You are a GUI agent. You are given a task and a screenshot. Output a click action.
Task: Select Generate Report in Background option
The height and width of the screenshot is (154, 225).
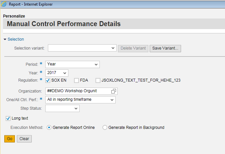105,128
